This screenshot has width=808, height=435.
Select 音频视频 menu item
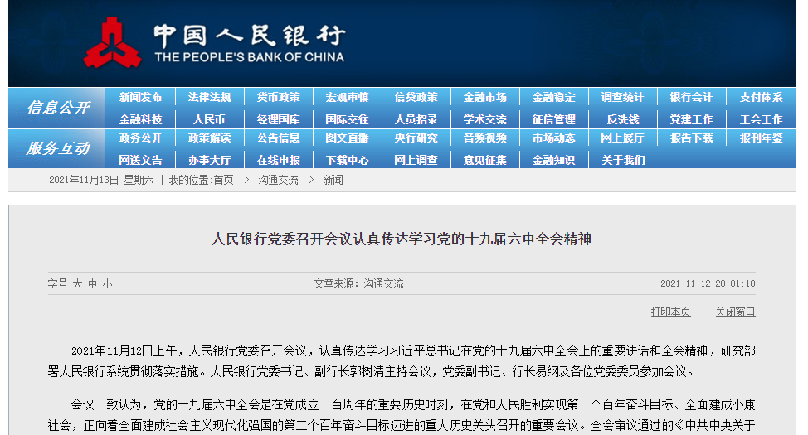[x=485, y=138]
